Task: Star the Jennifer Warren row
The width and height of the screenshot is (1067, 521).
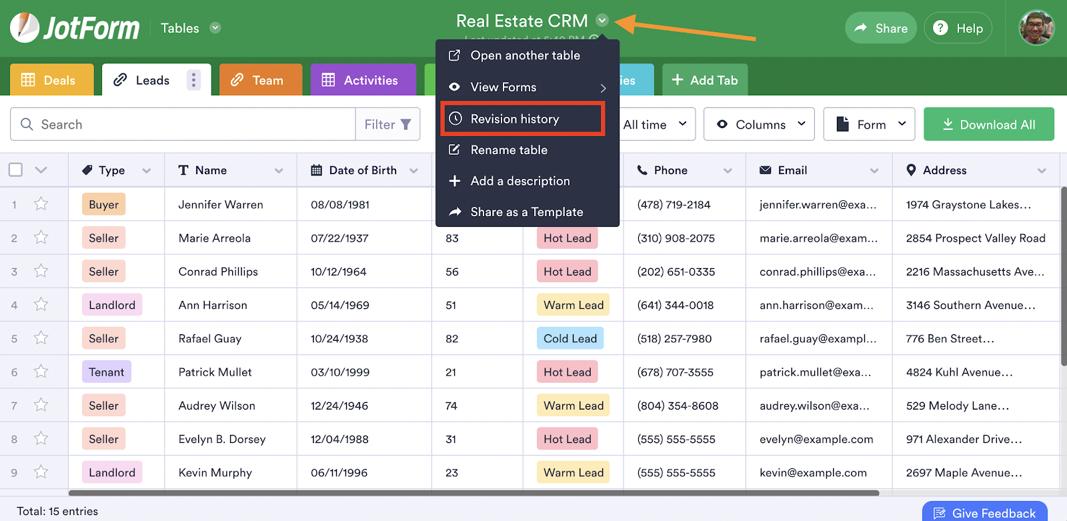Action: pyautogui.click(x=41, y=204)
